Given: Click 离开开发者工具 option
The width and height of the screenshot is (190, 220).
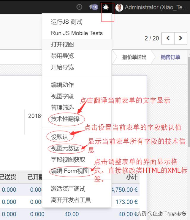Looking at the screenshot, I should tap(77, 200).
